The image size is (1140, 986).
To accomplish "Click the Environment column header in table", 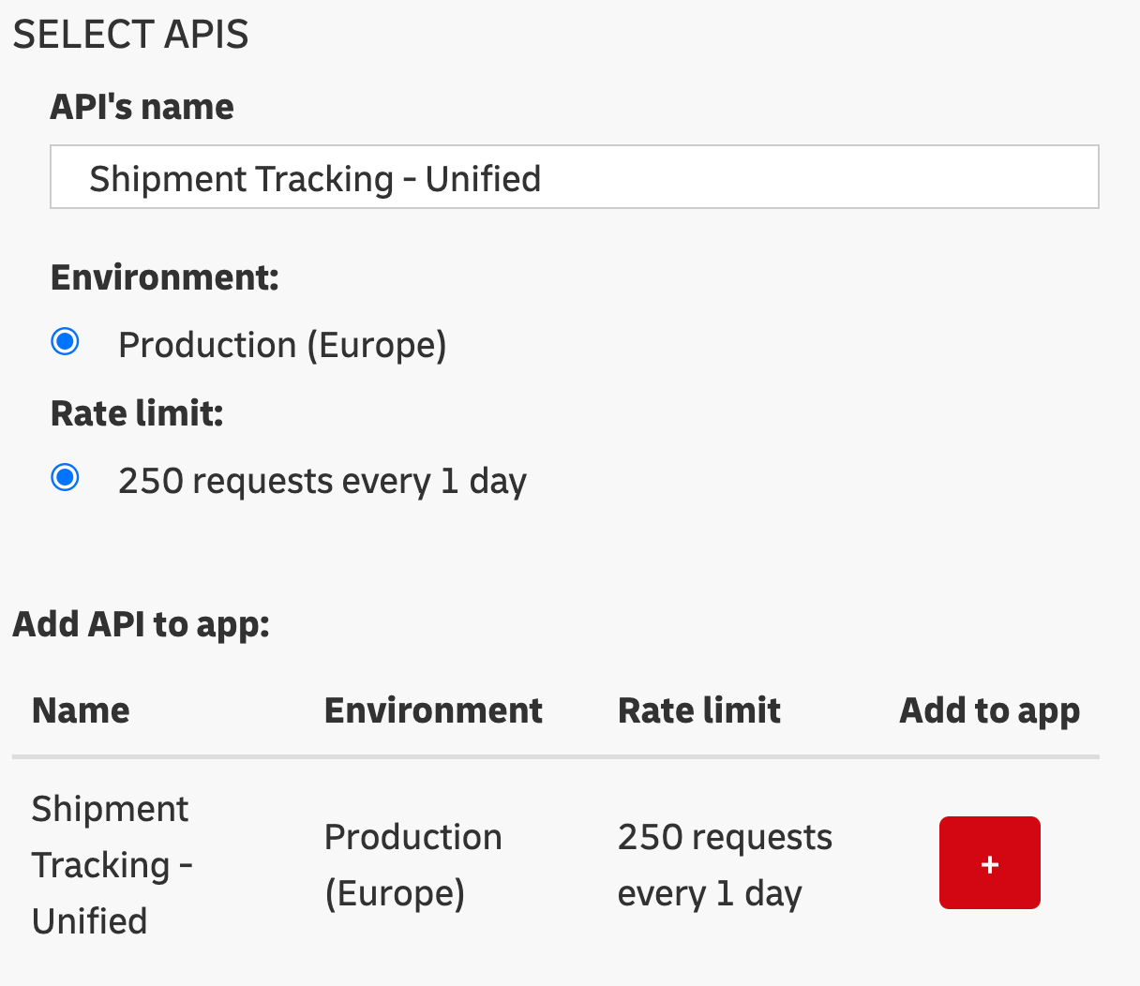I will [433, 710].
